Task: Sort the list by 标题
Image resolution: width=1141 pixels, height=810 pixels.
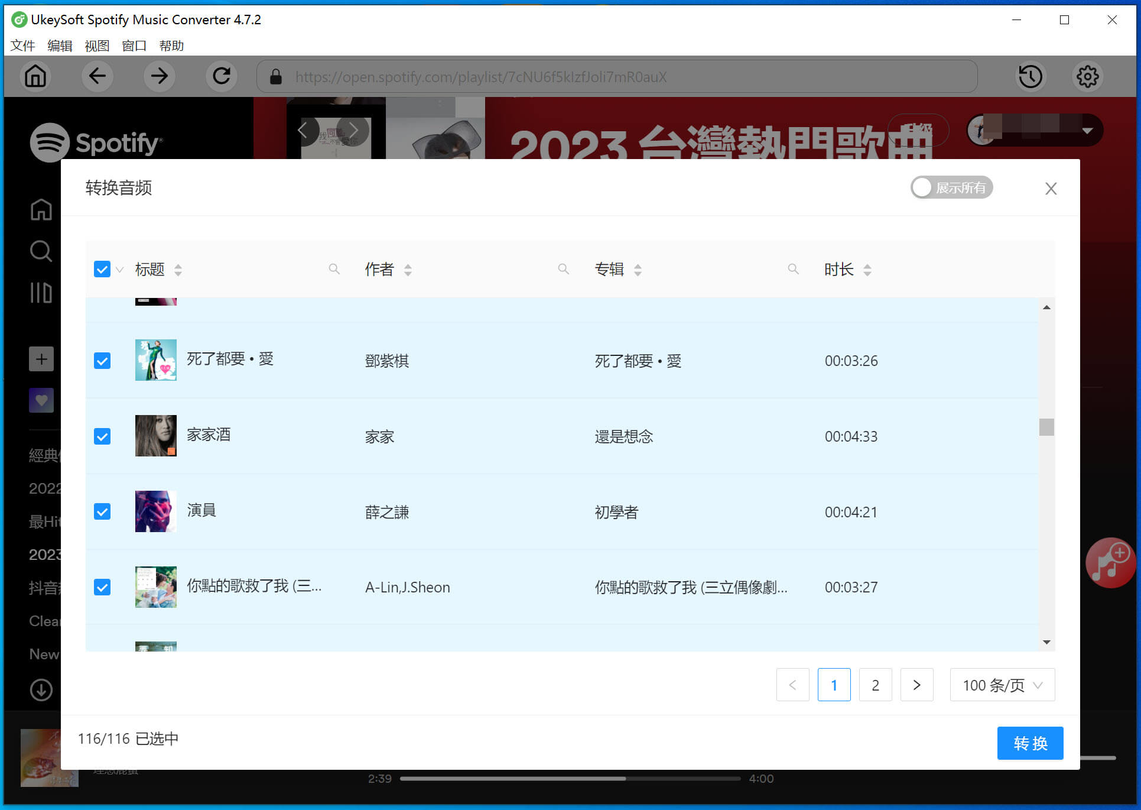Action: click(178, 270)
